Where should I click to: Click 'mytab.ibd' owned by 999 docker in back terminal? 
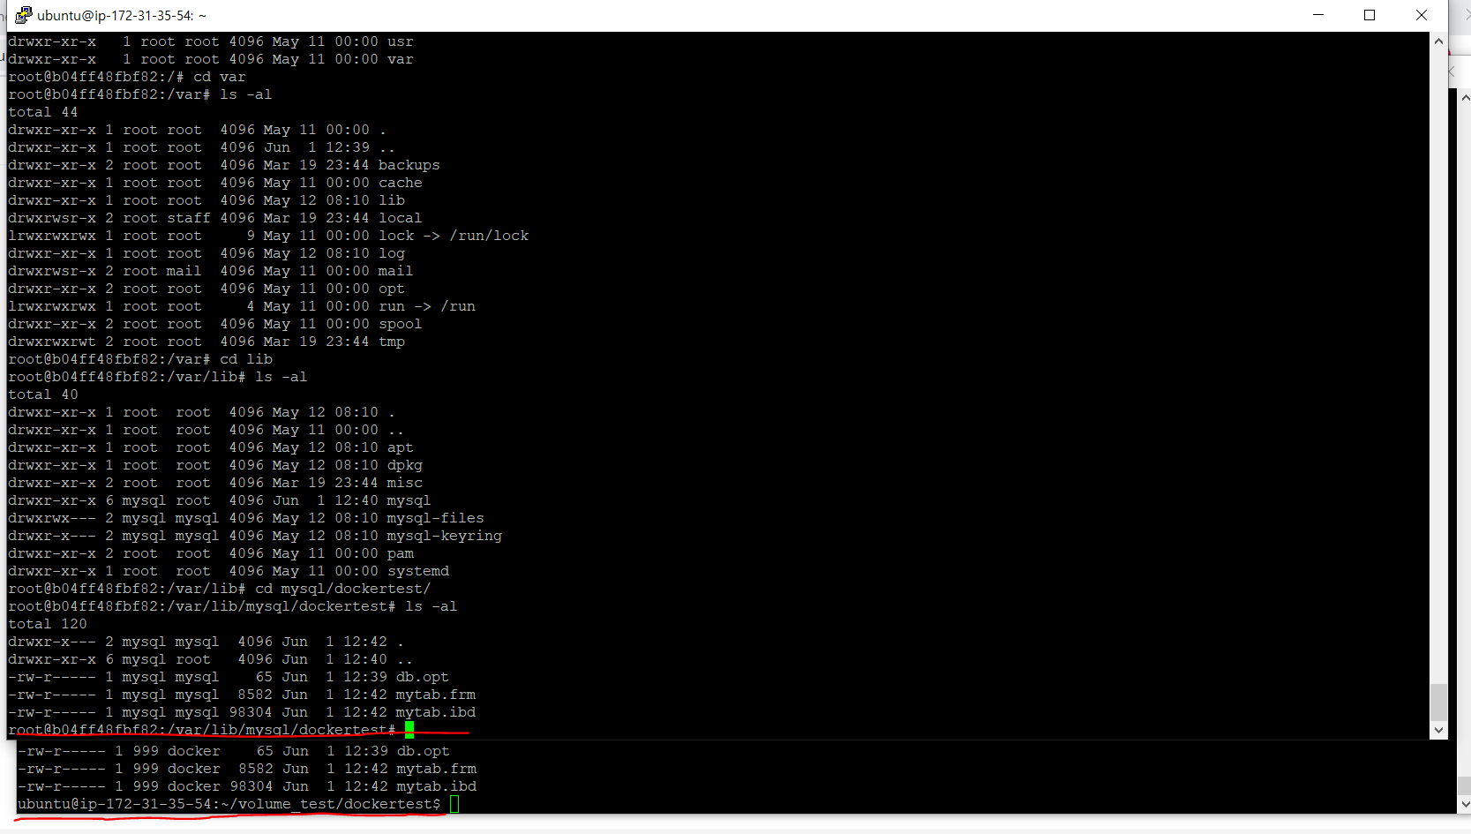click(x=436, y=786)
